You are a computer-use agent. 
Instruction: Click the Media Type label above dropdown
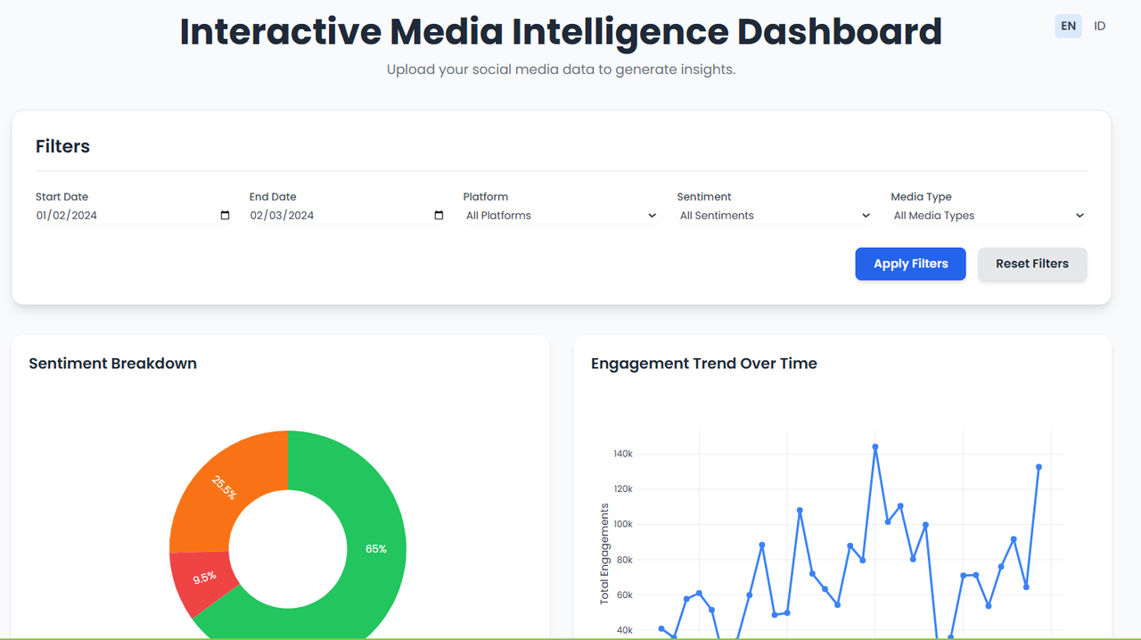(x=922, y=197)
